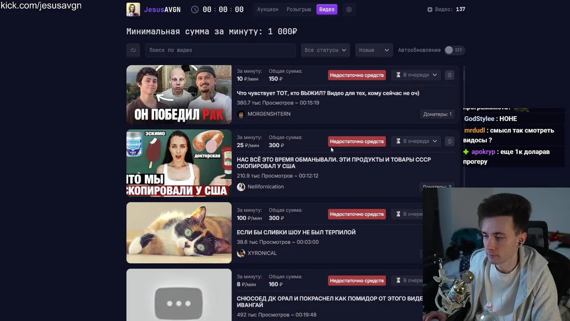The image size is (570, 321).
Task: Click GodStylee username in chat
Action: click(x=479, y=119)
